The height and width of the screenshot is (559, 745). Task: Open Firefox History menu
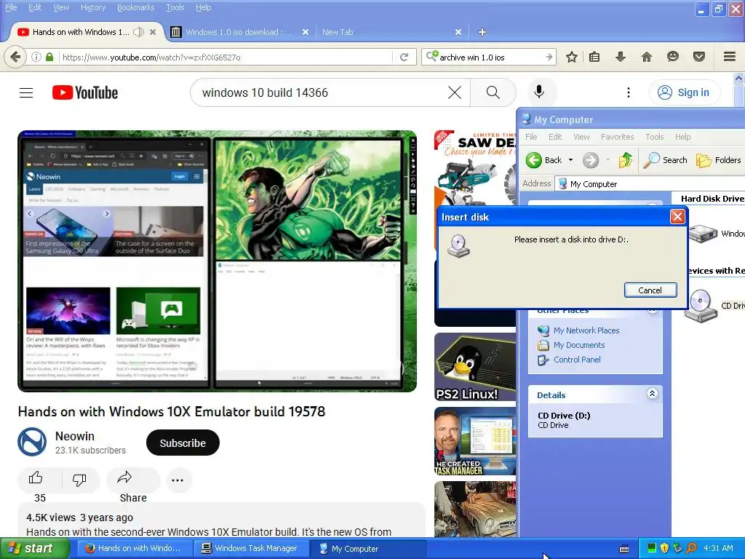pos(93,7)
